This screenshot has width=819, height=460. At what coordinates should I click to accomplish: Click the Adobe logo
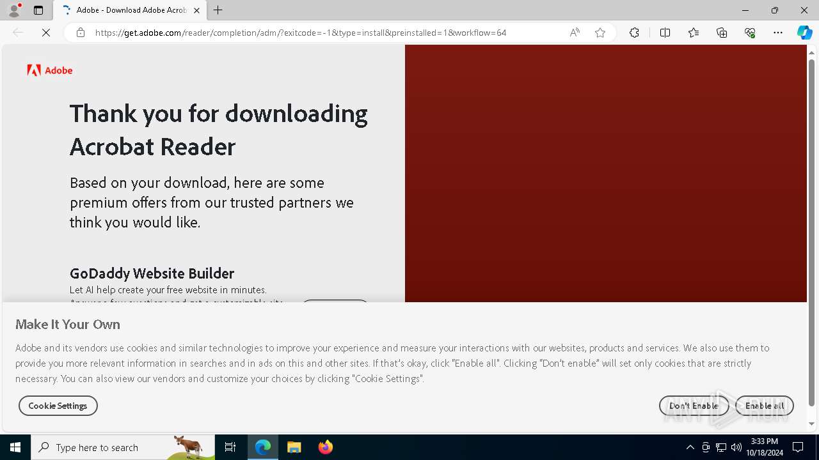tap(50, 70)
